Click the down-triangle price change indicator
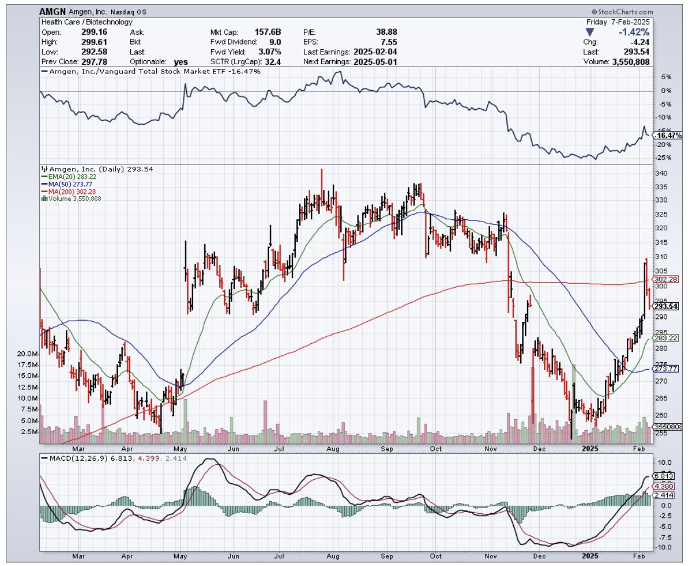This screenshot has width=691, height=566. coord(590,32)
